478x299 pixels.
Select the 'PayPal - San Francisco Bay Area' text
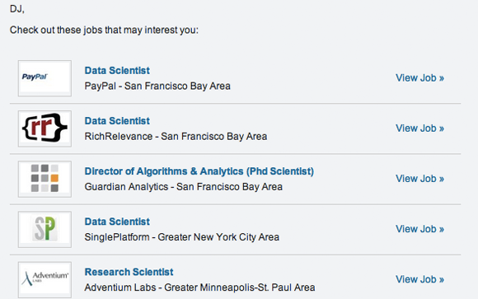click(x=157, y=86)
